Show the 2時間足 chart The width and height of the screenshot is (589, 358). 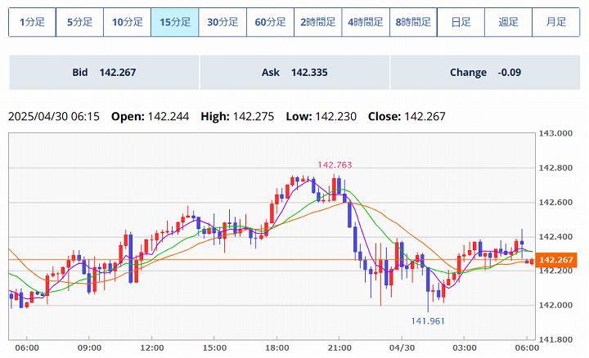coord(317,22)
